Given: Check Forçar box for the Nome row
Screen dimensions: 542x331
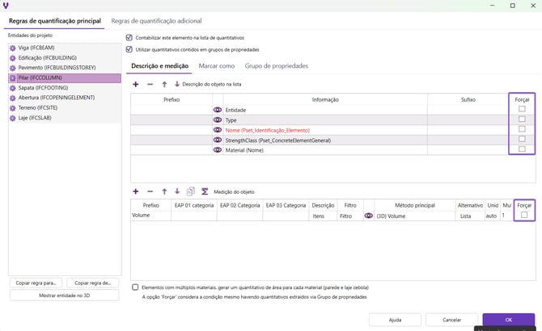Looking at the screenshot, I should [x=522, y=129].
